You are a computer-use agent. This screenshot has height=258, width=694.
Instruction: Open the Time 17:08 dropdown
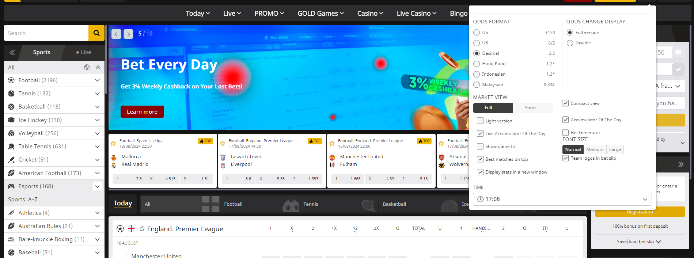click(562, 199)
